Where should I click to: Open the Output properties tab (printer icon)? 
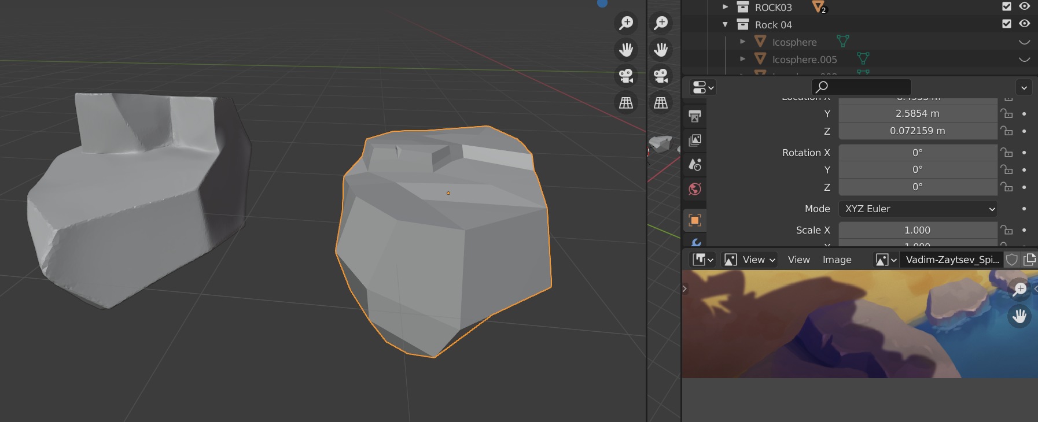[x=695, y=116]
